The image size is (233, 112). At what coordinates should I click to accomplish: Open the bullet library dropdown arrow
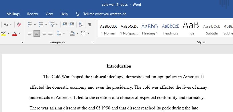[x=35, y=25]
